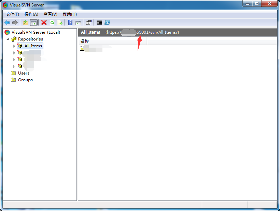The width and height of the screenshot is (280, 211).
Task: Collapse the Repositories tree node
Action: pos(8,39)
